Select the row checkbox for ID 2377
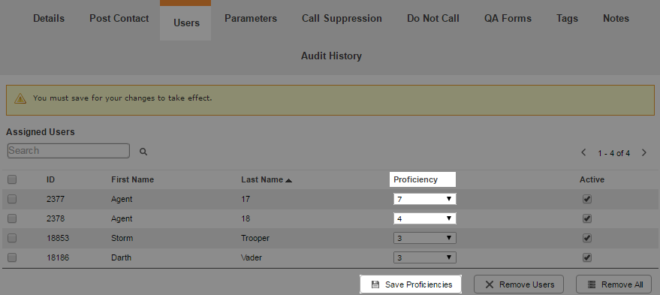Viewport: 660px width, 295px height. coord(12,199)
